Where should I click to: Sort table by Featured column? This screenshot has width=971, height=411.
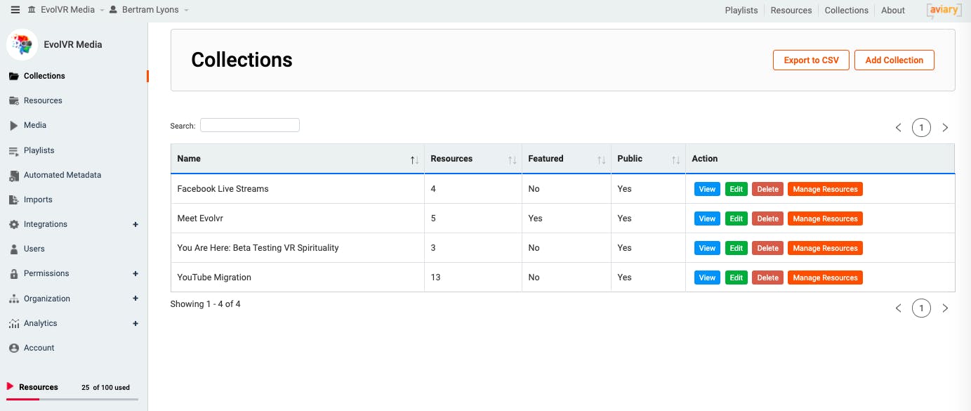tap(567, 159)
